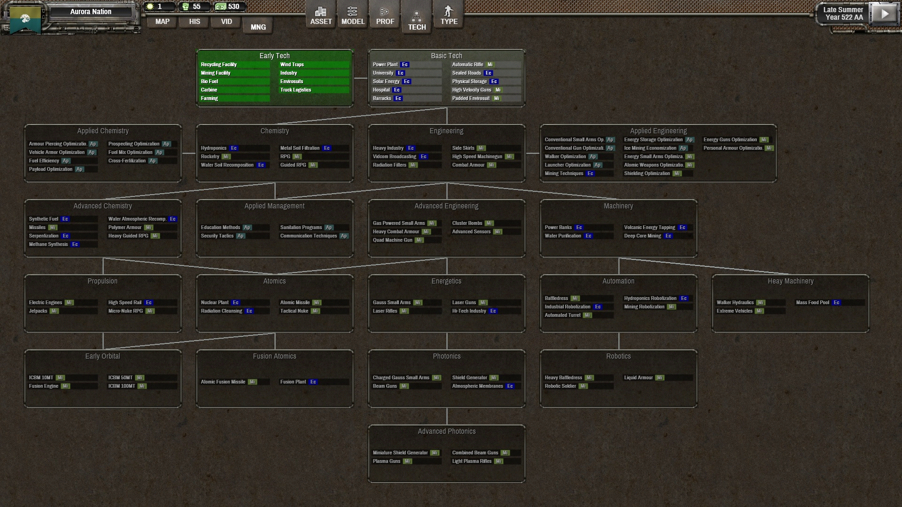Open the VID tab
This screenshot has width=902, height=507.
pos(226,22)
